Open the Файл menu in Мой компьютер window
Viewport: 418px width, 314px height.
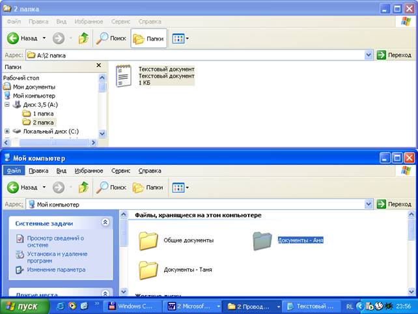(x=14, y=171)
